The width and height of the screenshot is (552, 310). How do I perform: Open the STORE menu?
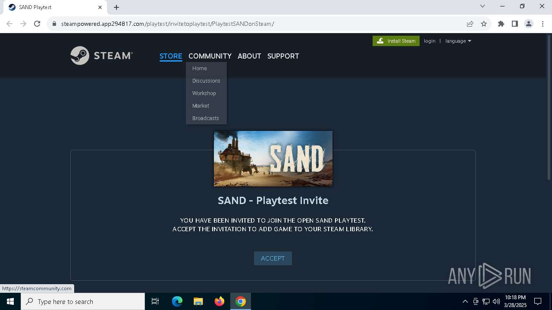click(171, 56)
